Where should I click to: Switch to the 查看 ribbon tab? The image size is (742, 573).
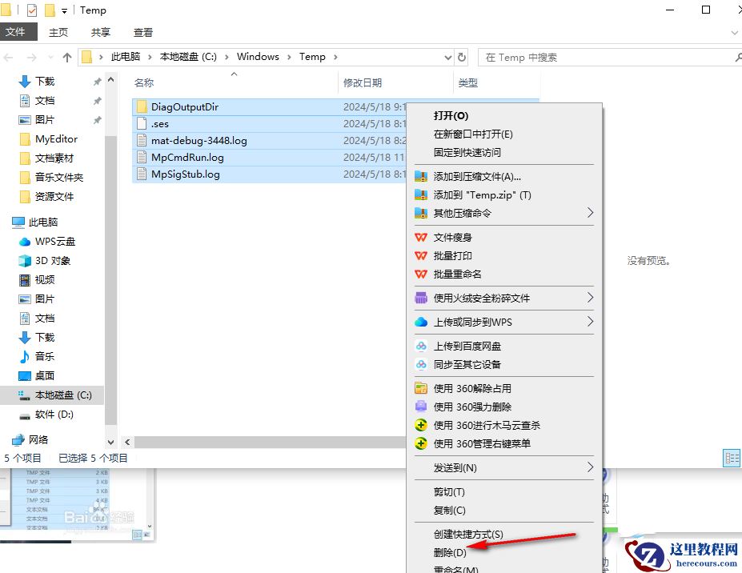tap(143, 32)
